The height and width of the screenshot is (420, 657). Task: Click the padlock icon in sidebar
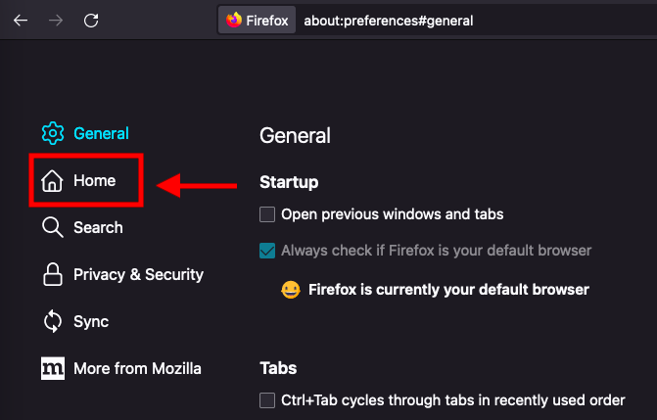(53, 275)
